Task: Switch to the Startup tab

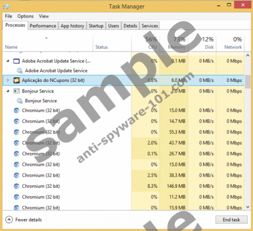Action: click(x=96, y=26)
